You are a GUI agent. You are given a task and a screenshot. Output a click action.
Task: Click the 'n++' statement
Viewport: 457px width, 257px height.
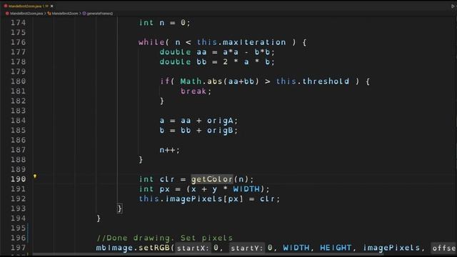[167, 150]
